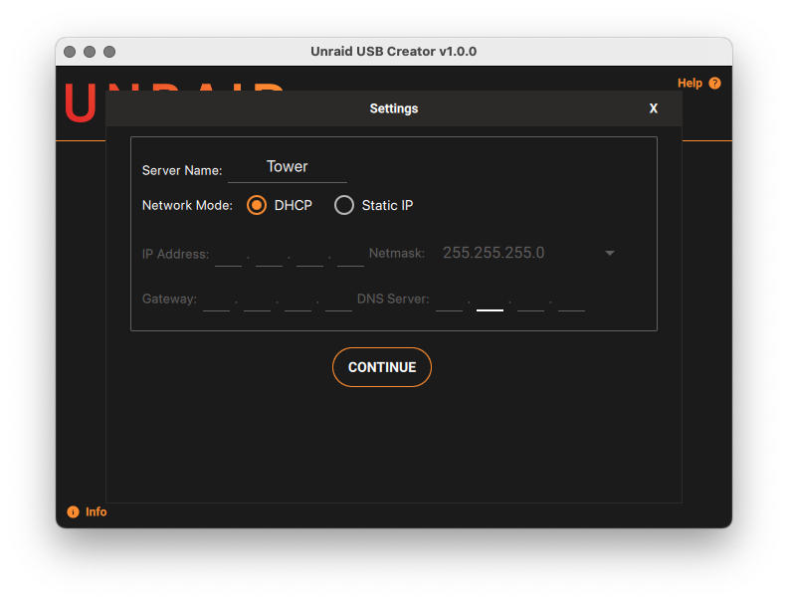Viewport: 788px width, 602px height.
Task: Click the Unraid U logo
Action: click(81, 103)
